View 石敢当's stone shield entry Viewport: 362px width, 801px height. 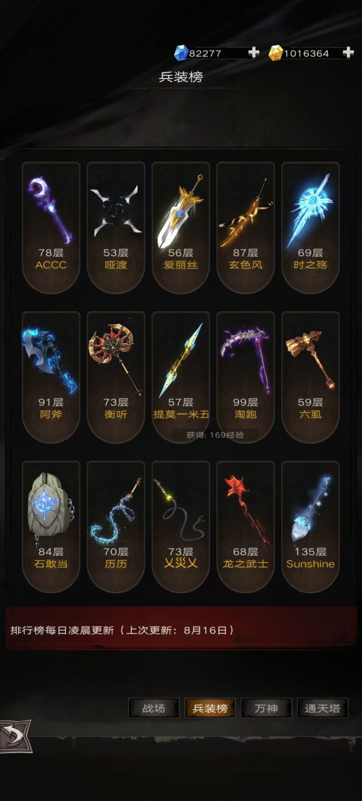tap(51, 527)
